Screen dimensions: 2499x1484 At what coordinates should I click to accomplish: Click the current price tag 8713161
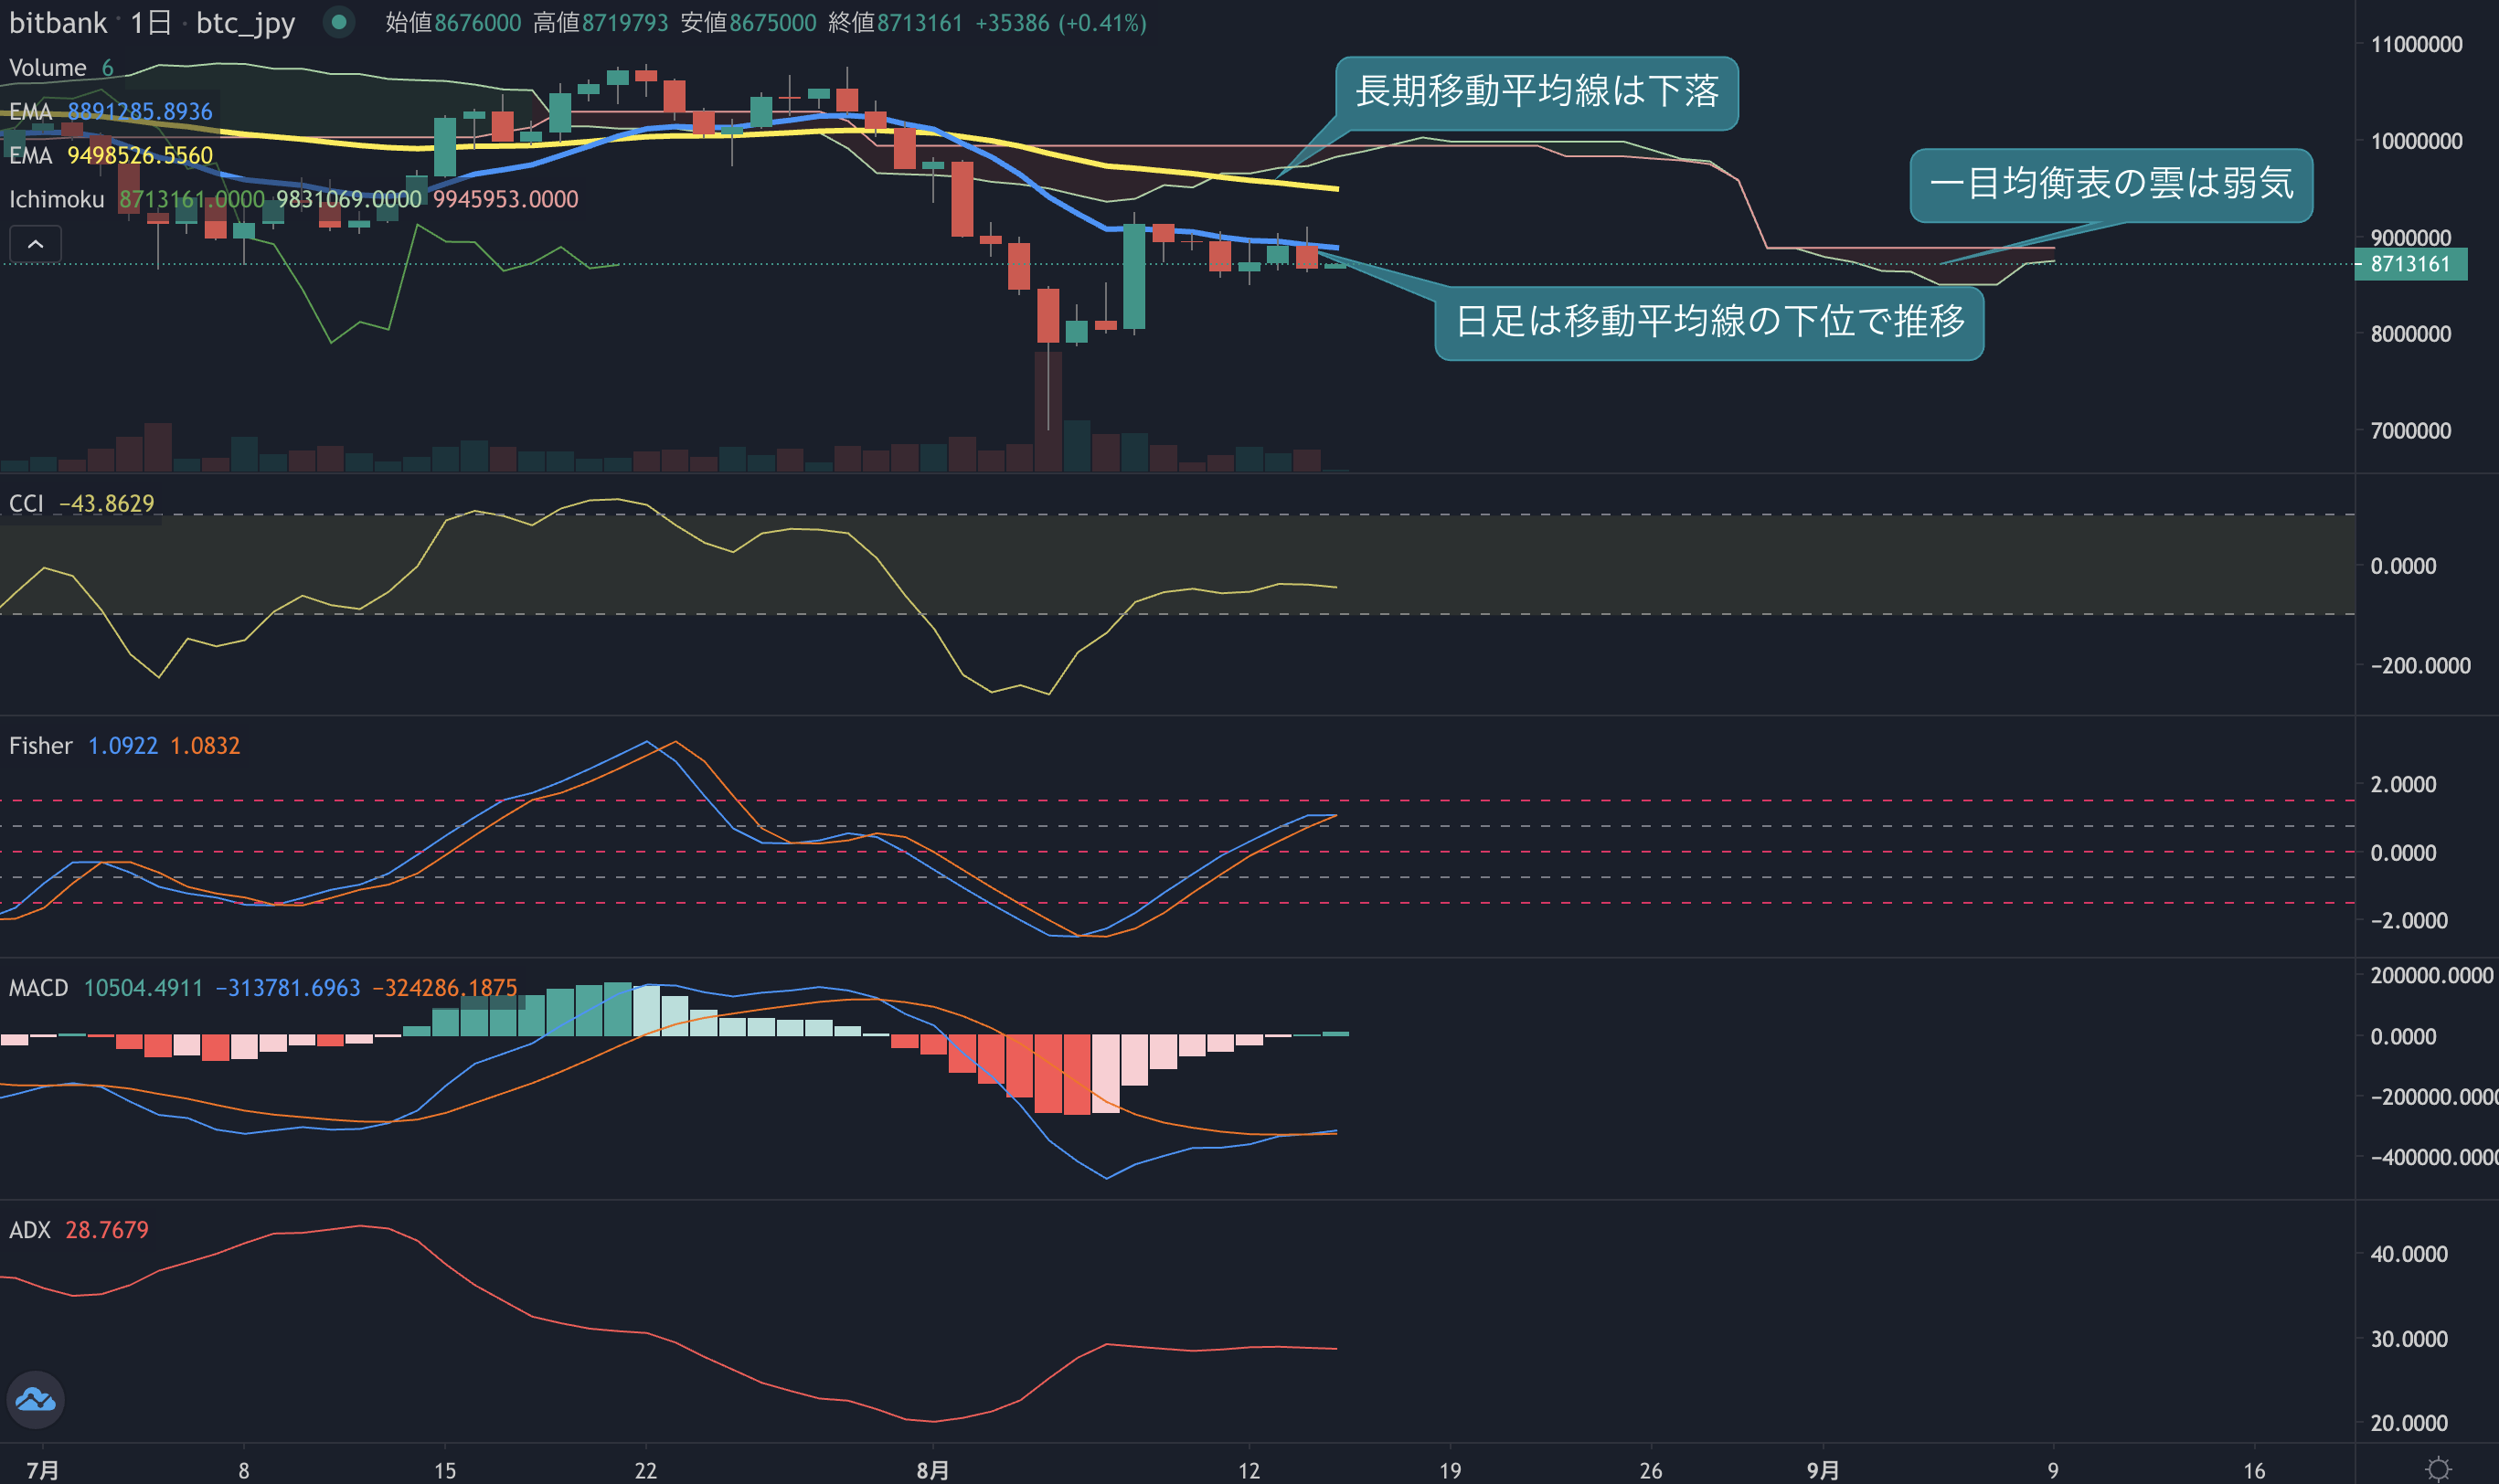point(2410,264)
